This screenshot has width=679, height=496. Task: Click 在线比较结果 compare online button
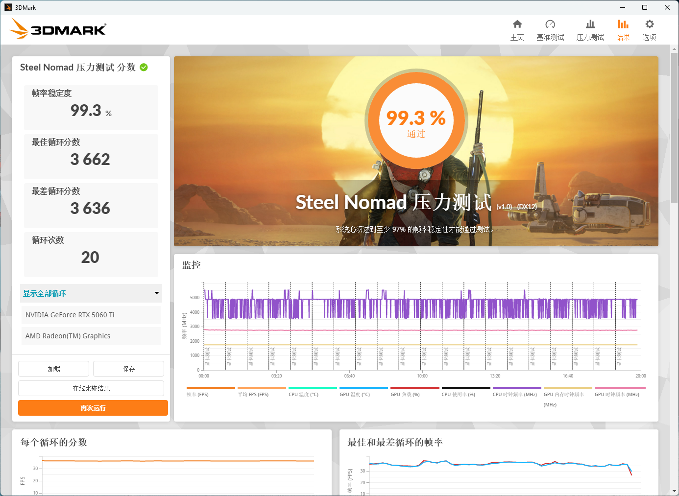click(x=91, y=388)
